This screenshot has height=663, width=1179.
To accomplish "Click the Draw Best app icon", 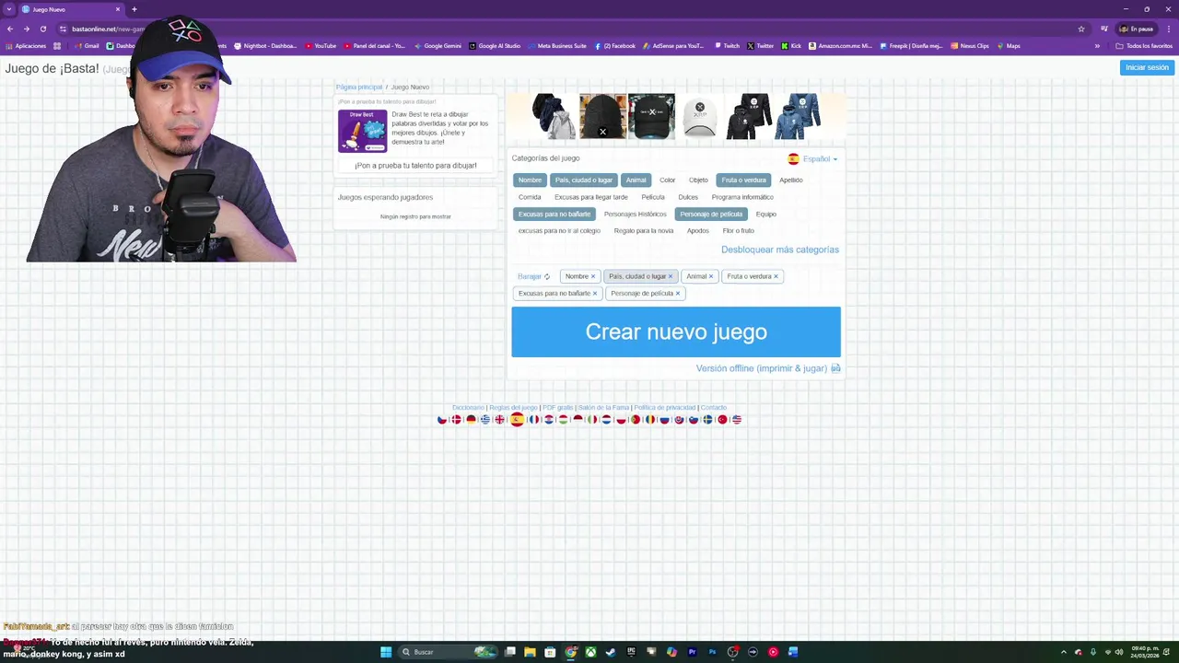I will click(x=363, y=131).
